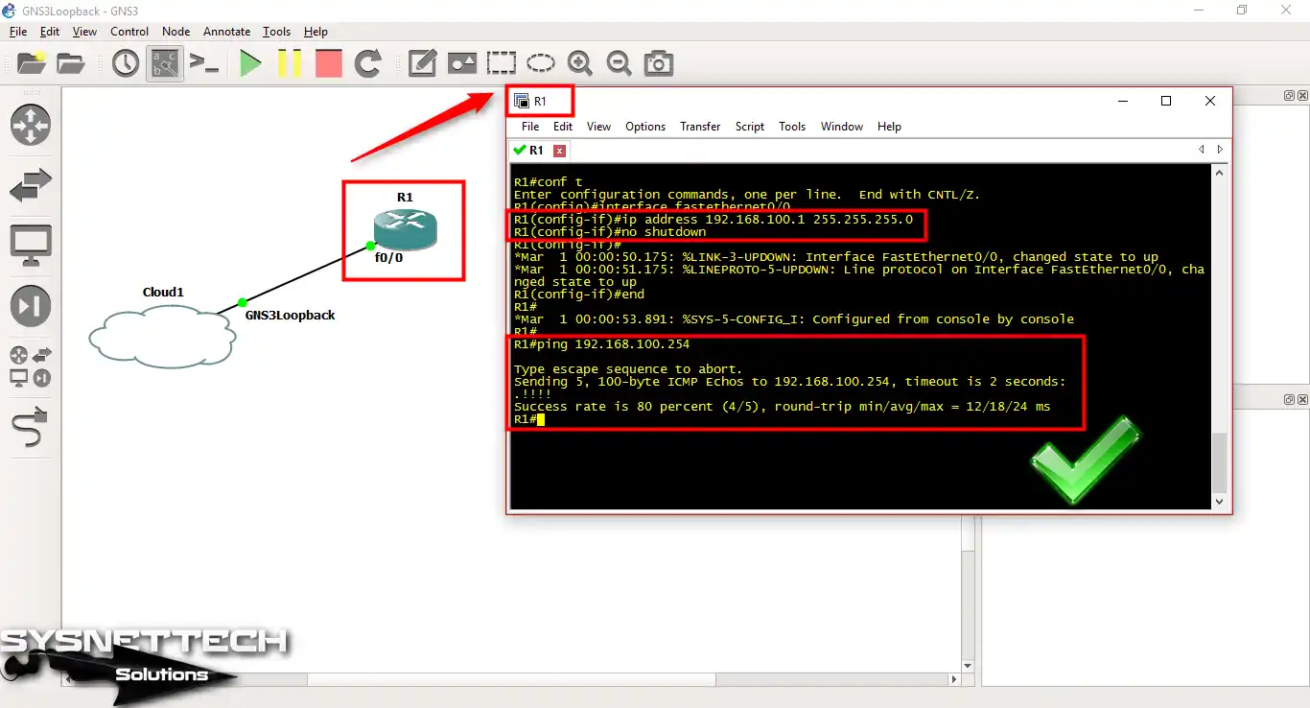Click the Take a screenshot camera icon
The width and height of the screenshot is (1310, 708).
click(659, 63)
